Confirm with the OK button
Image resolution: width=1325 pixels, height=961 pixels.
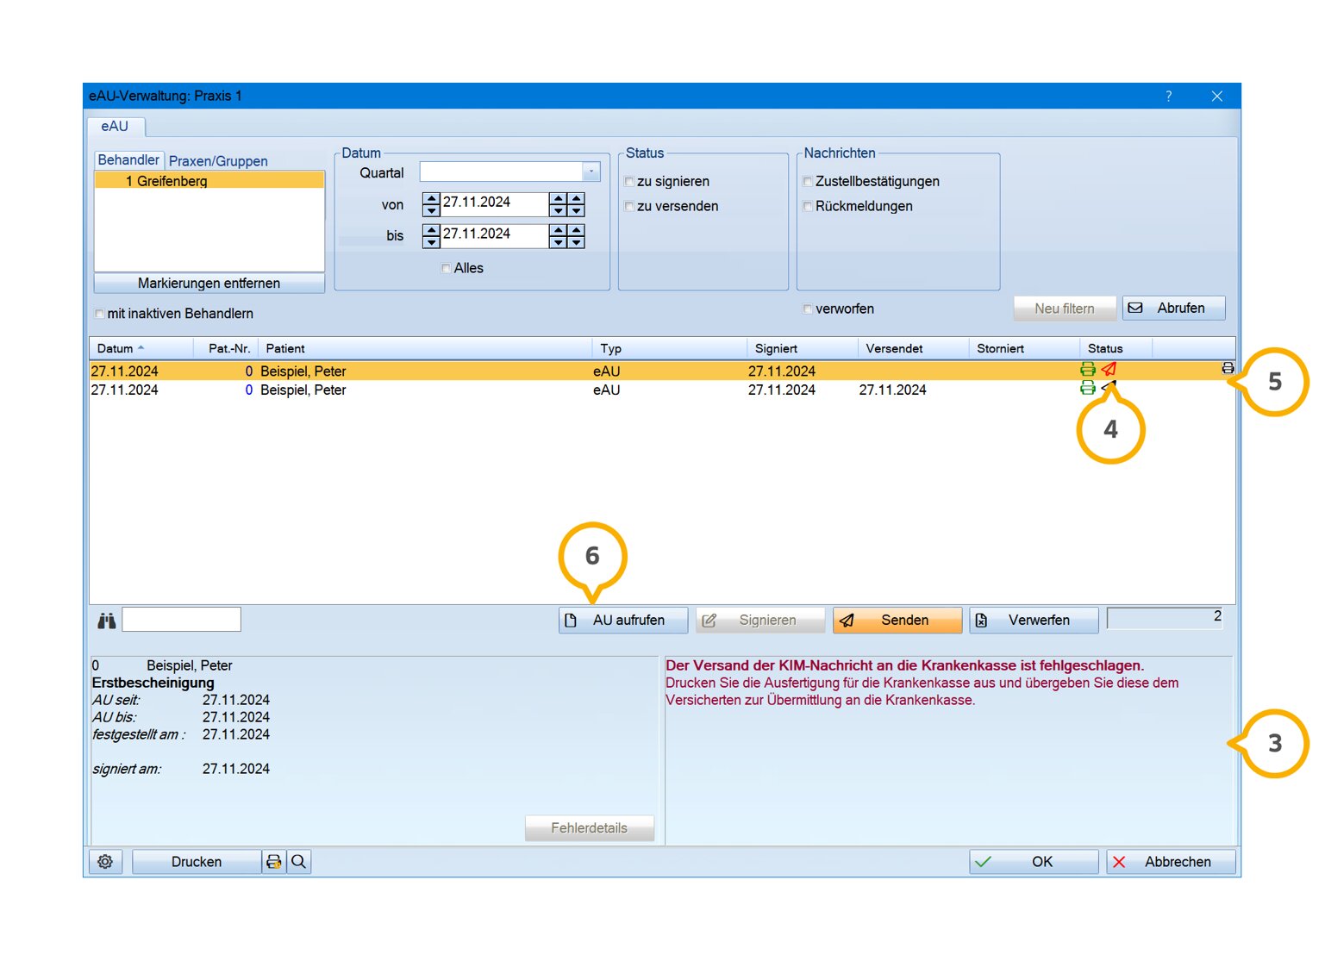[1034, 862]
